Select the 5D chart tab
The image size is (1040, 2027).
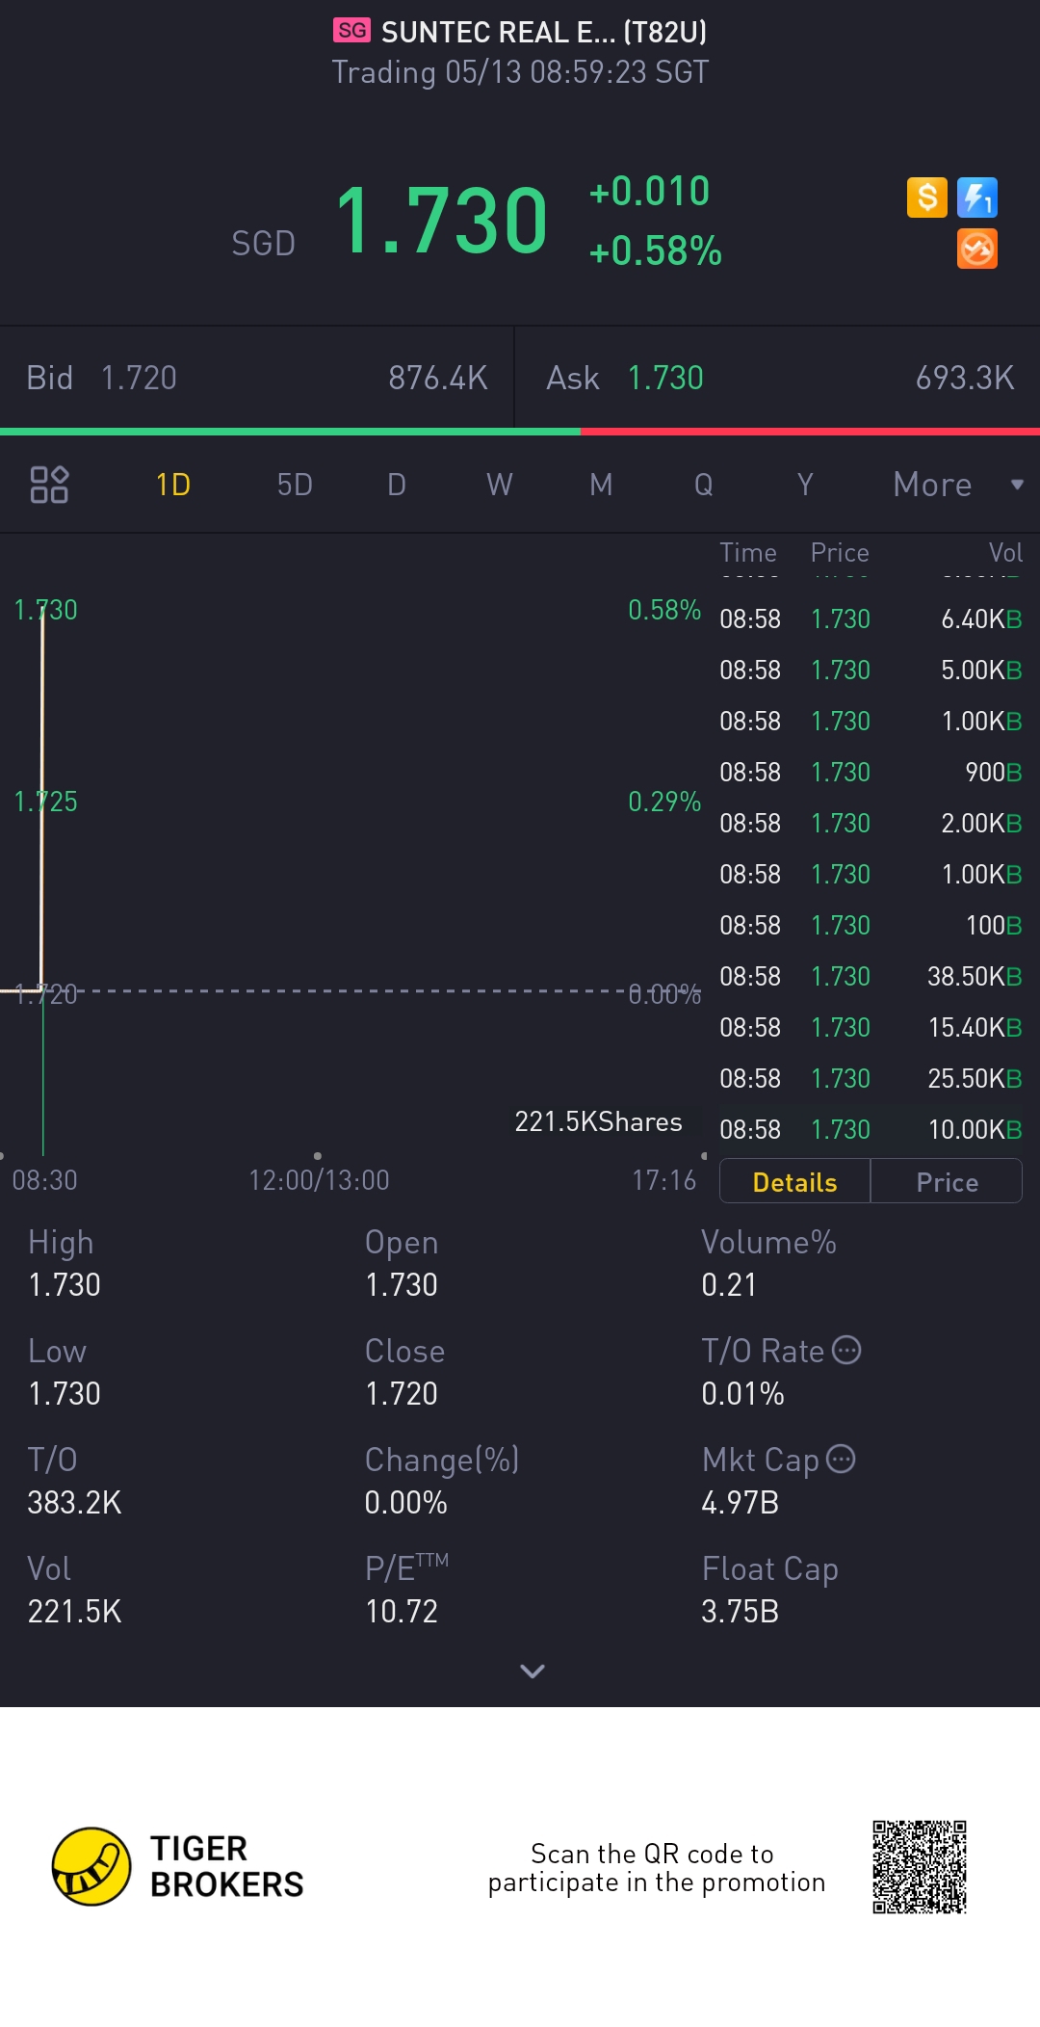point(295,485)
